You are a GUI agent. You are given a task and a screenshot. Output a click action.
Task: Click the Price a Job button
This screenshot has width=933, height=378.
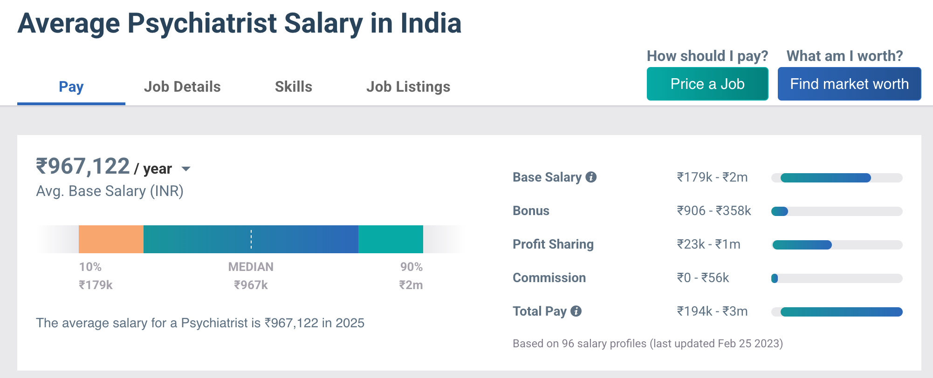[x=707, y=84]
